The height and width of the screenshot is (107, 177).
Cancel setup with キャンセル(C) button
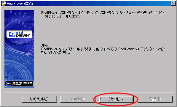tap(39, 99)
